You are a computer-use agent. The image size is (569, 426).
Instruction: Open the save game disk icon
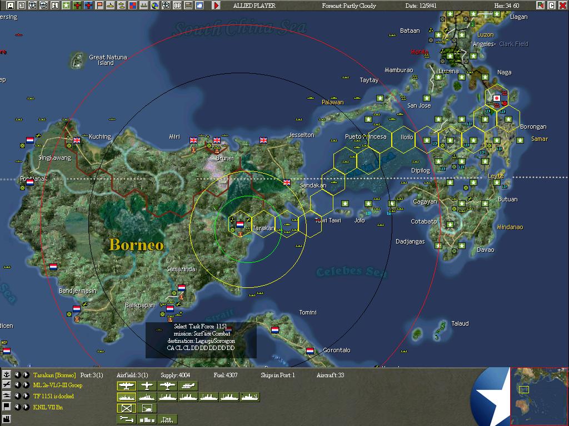pyautogui.click(x=11, y=5)
